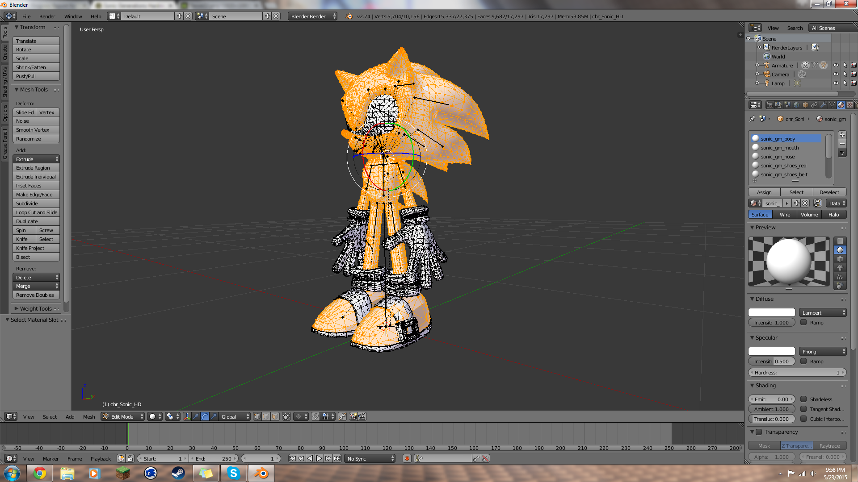Open the Texture properties tab (checker icon)
The height and width of the screenshot is (482, 858).
tap(850, 105)
